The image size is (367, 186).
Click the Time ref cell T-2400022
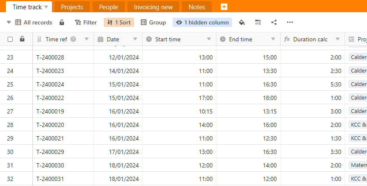[63, 98]
